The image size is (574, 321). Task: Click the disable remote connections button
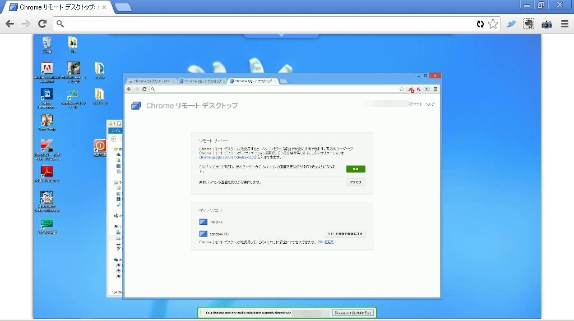(x=345, y=234)
